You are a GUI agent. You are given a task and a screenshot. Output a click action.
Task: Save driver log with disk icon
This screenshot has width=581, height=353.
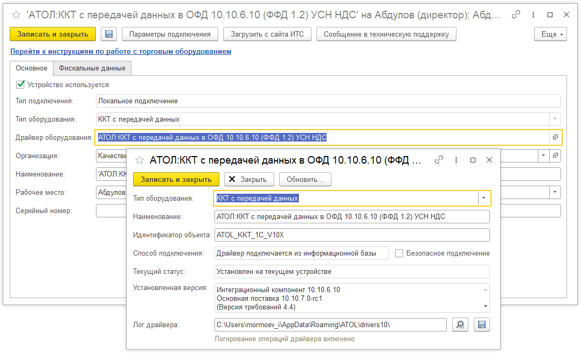pos(482,325)
